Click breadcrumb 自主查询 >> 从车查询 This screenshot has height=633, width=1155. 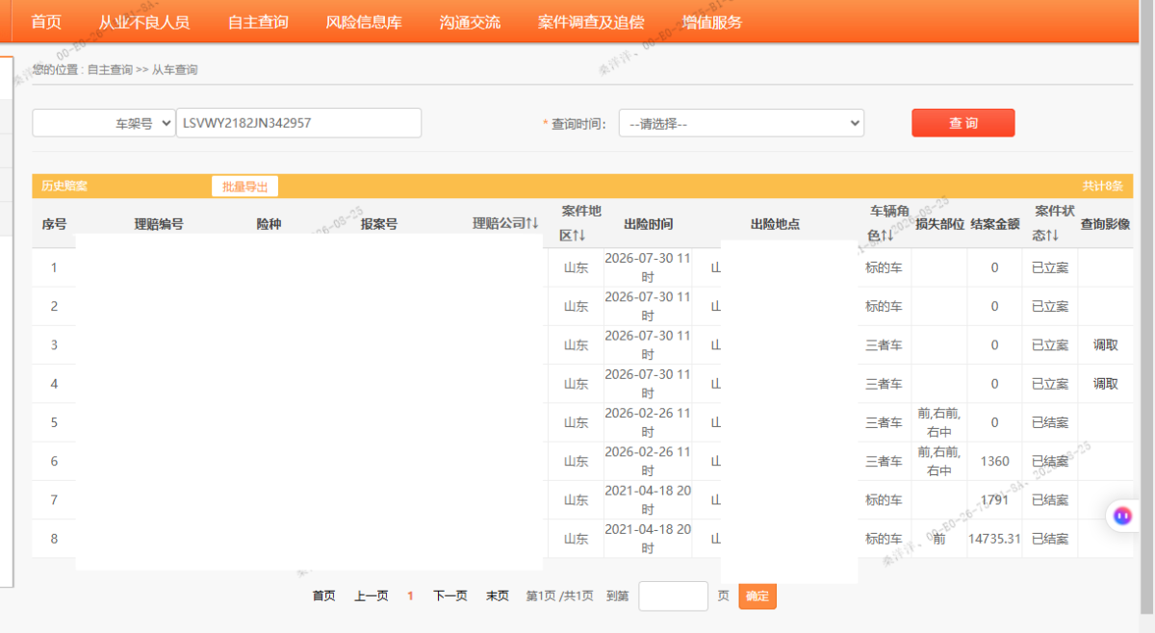point(142,70)
